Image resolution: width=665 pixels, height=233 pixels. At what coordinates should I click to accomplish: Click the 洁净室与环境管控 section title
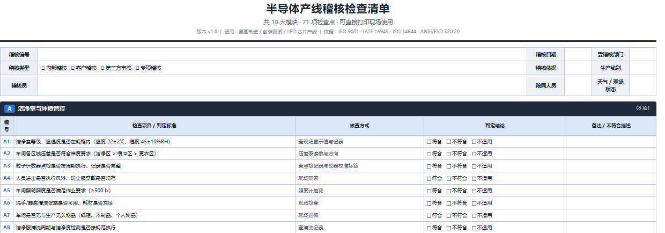pyautogui.click(x=41, y=108)
